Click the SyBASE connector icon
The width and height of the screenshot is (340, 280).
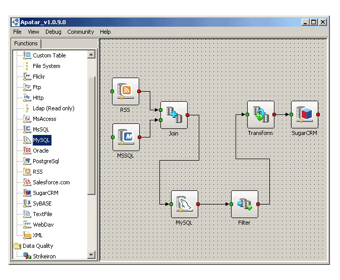point(27,203)
